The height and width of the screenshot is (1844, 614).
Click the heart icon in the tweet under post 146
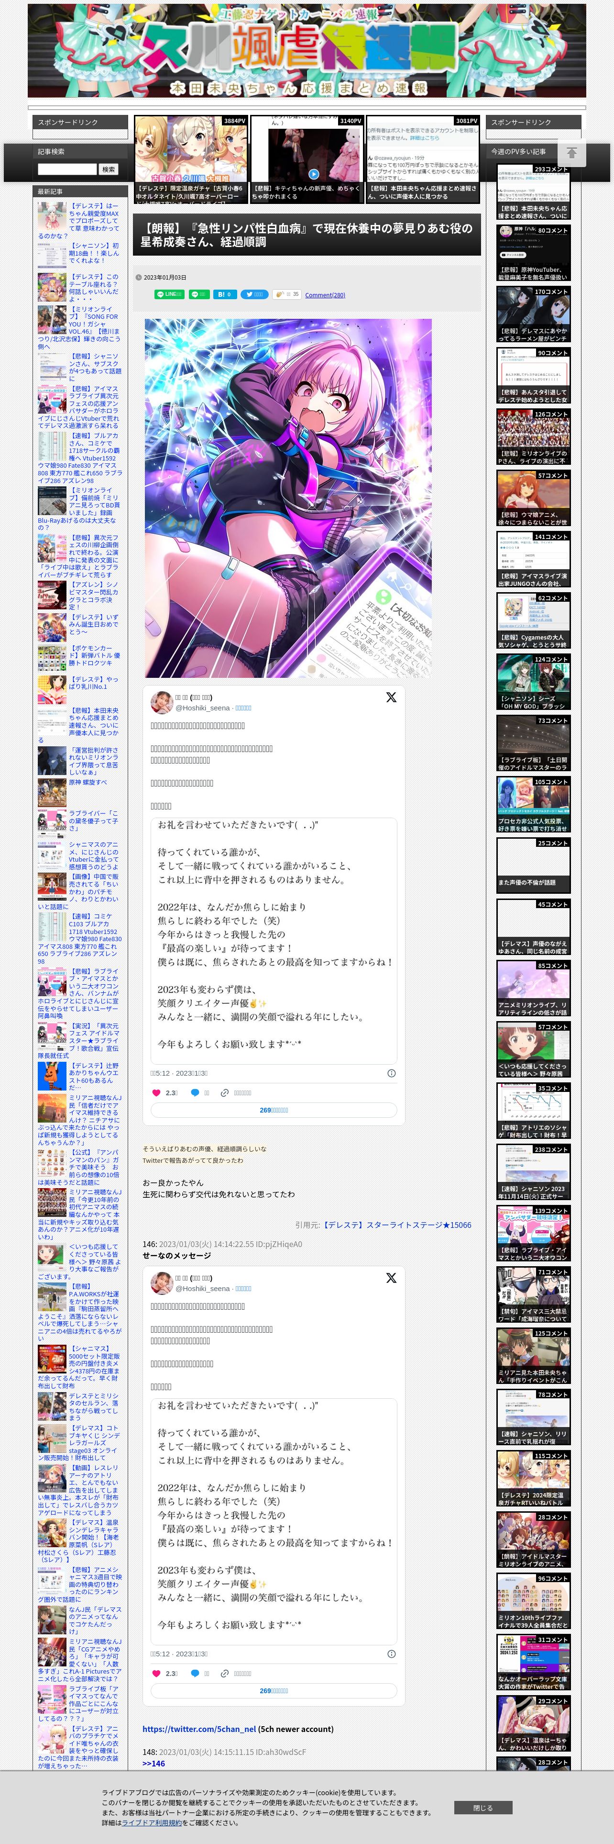(156, 1673)
